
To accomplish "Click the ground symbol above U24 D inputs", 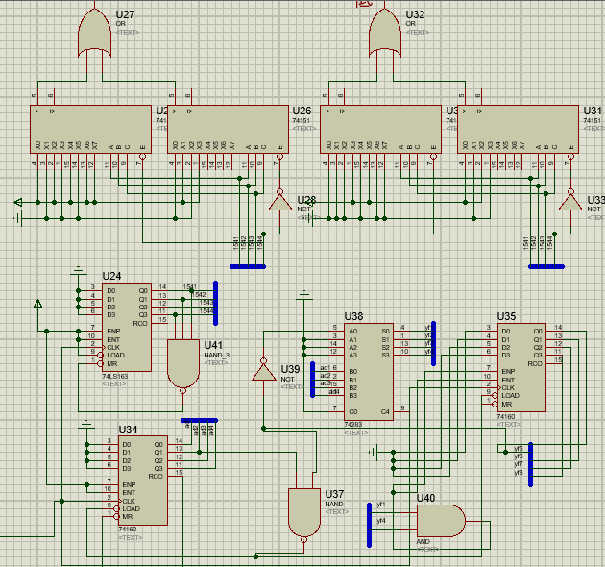I will point(79,271).
